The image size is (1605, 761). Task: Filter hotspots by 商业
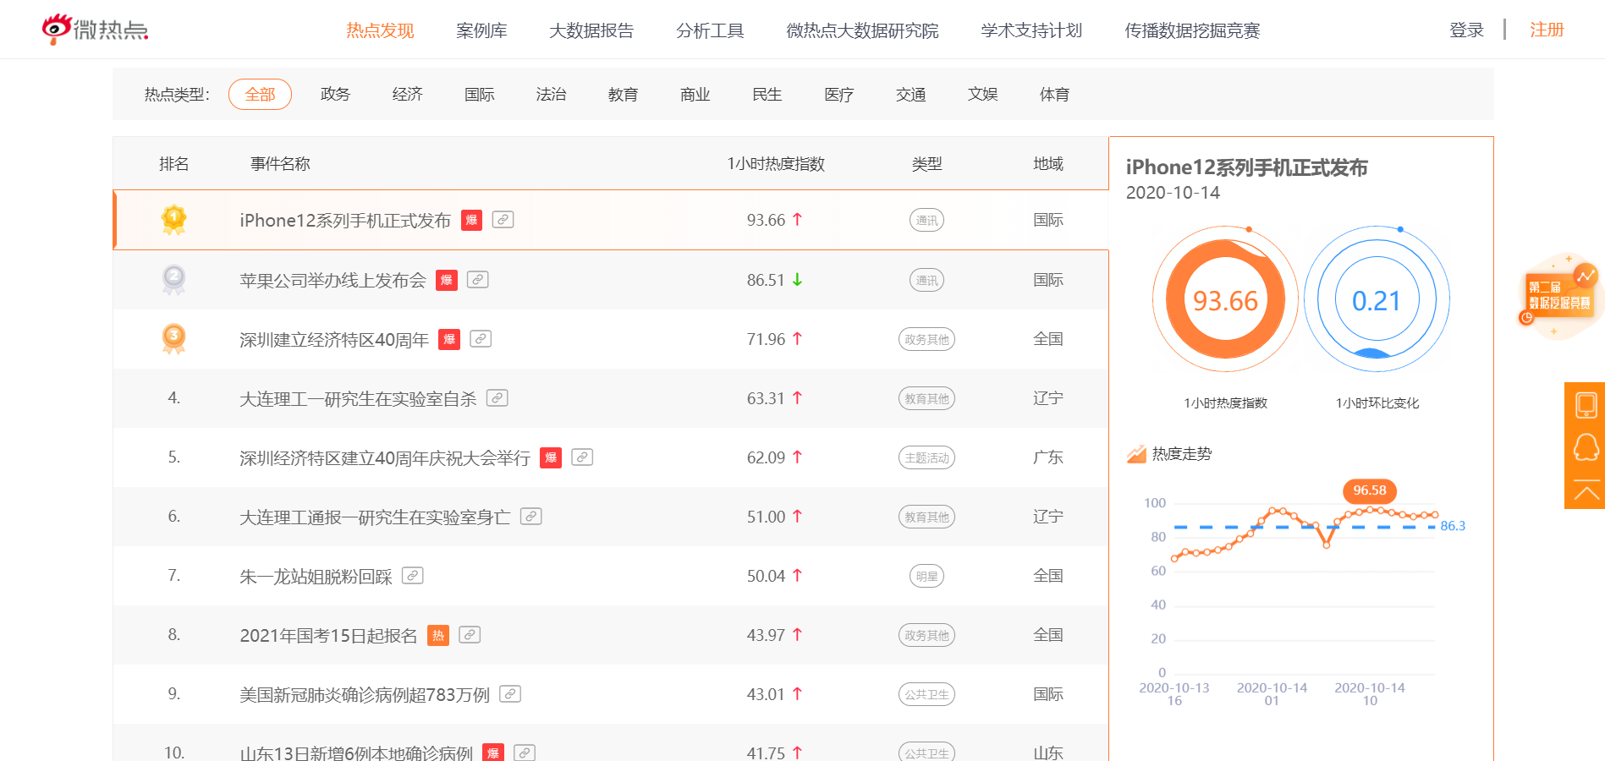click(x=695, y=94)
